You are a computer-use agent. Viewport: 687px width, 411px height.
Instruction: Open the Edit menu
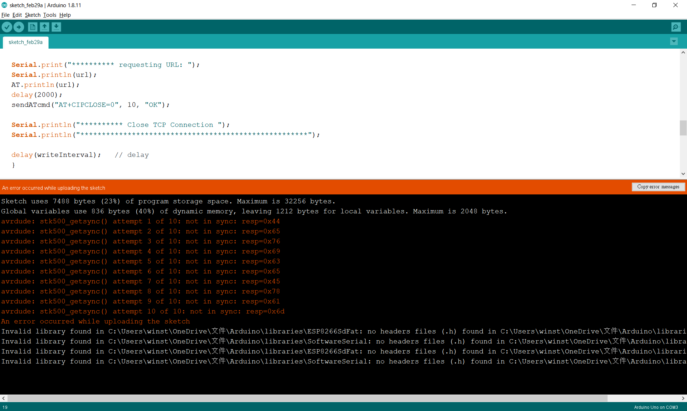16,15
